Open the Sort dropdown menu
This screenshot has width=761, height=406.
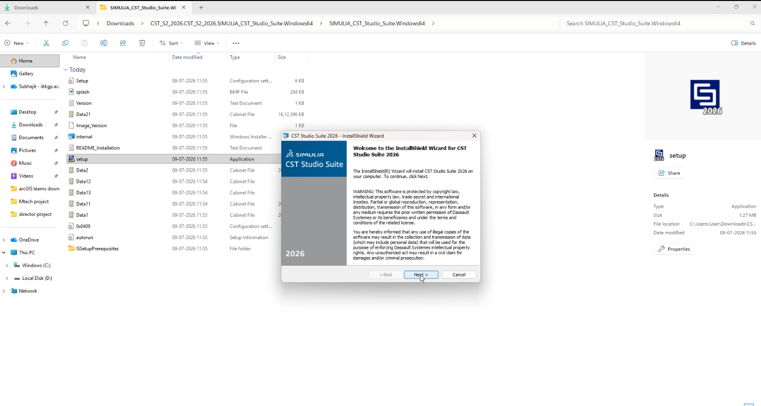171,43
